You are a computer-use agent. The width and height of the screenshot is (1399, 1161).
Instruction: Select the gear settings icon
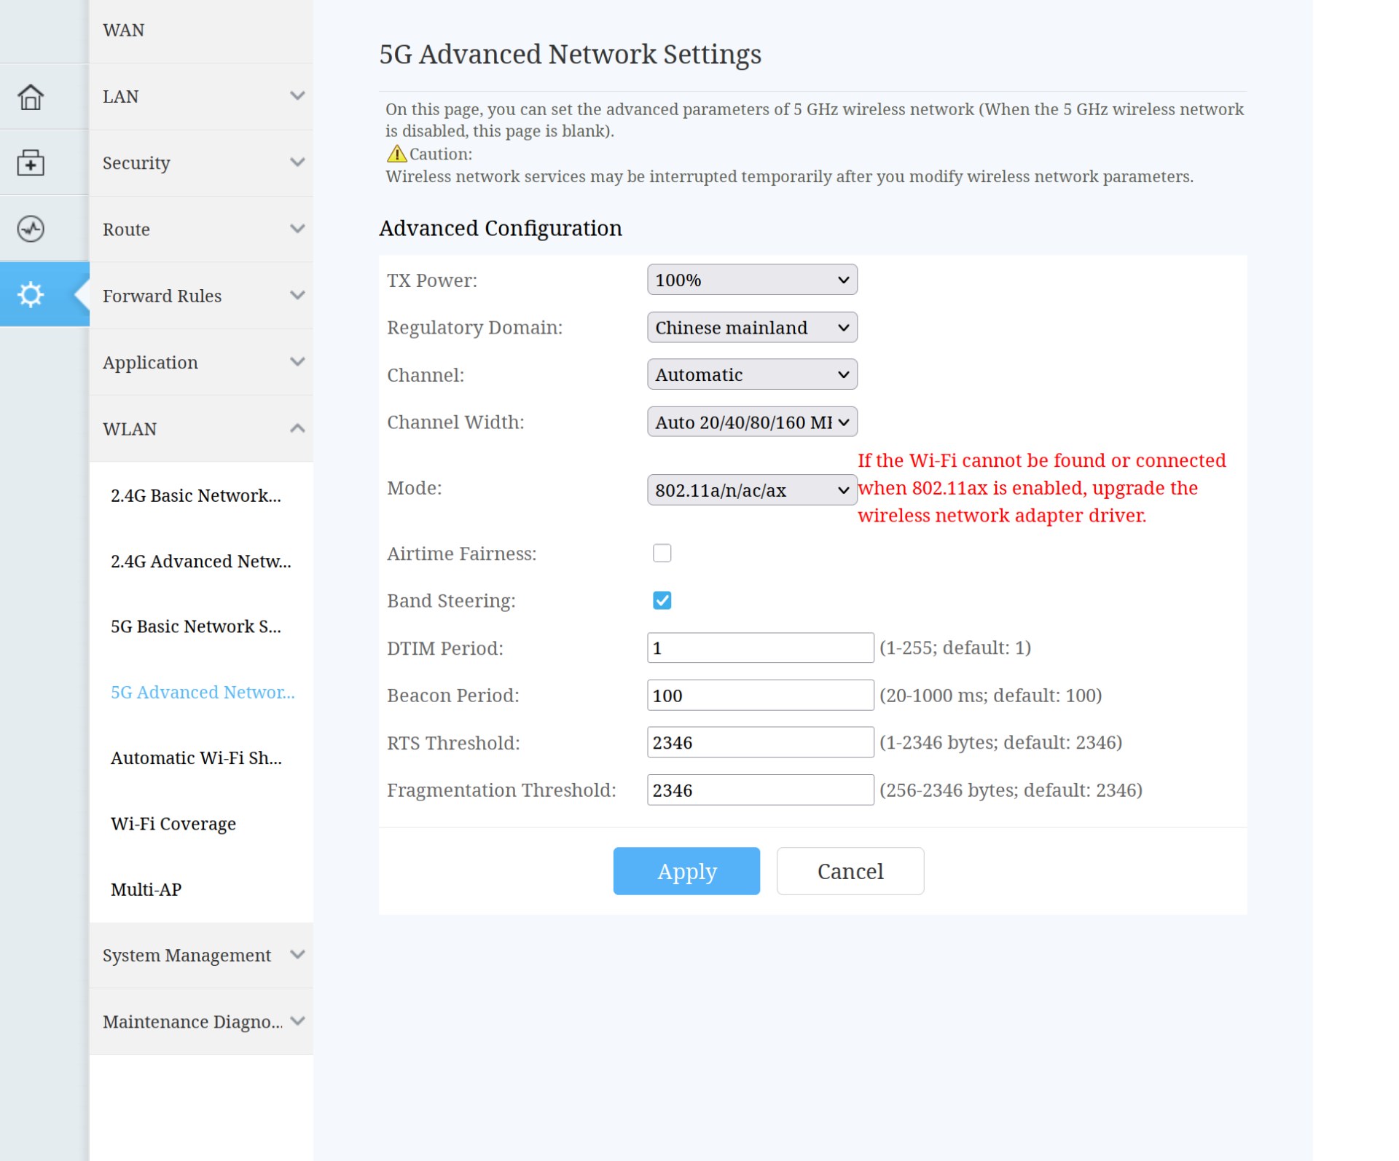tap(31, 295)
